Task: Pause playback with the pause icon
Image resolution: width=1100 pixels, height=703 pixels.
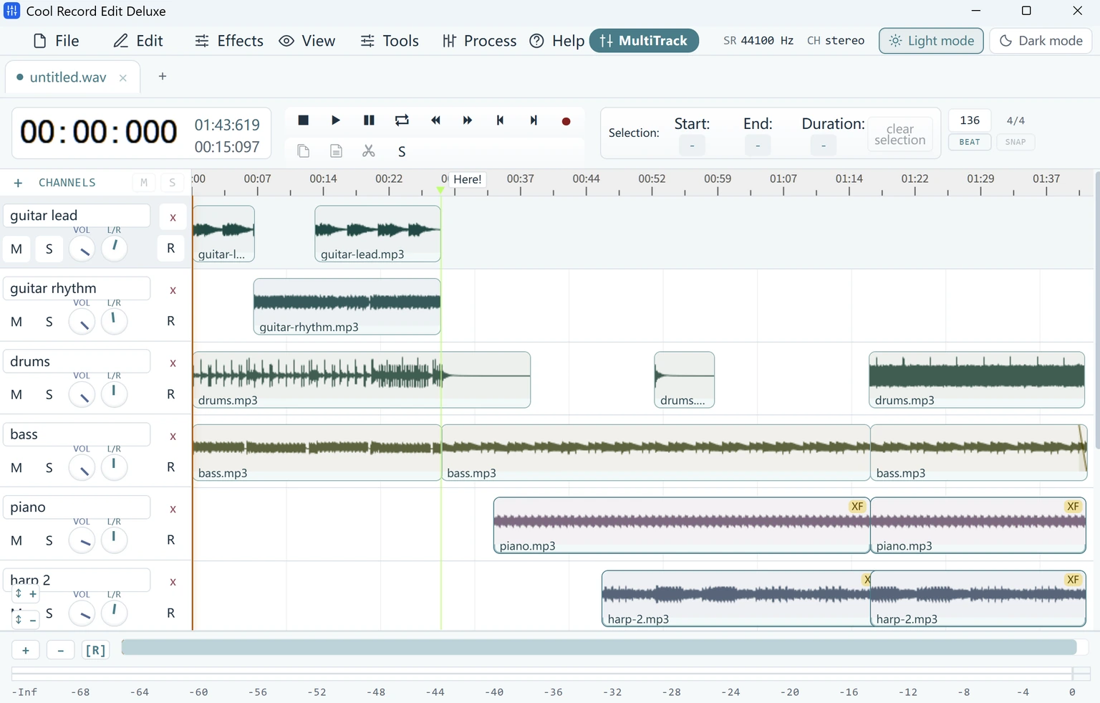Action: click(x=369, y=120)
